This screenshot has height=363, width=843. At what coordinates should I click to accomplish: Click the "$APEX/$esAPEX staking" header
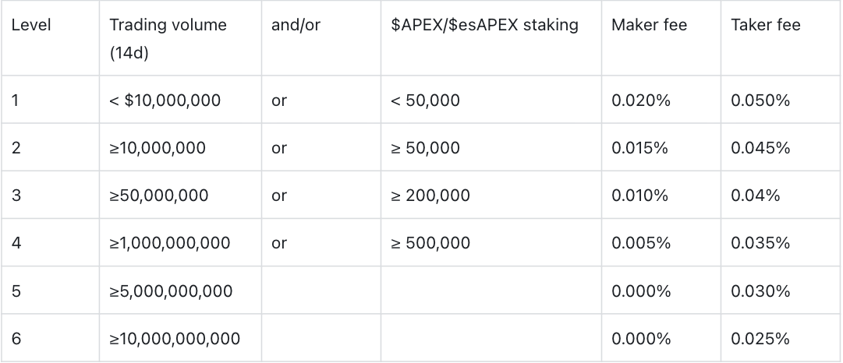point(484,25)
